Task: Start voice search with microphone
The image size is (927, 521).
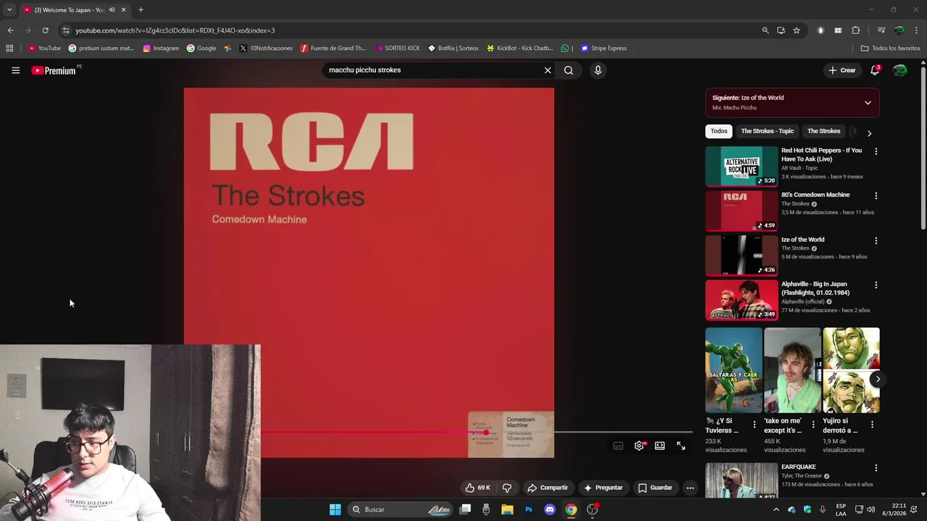Action: (597, 70)
